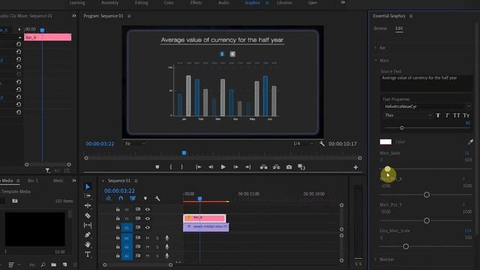Image resolution: width=480 pixels, height=270 pixels.
Task: Open the Button Editor plus icon
Action: pyautogui.click(x=355, y=167)
